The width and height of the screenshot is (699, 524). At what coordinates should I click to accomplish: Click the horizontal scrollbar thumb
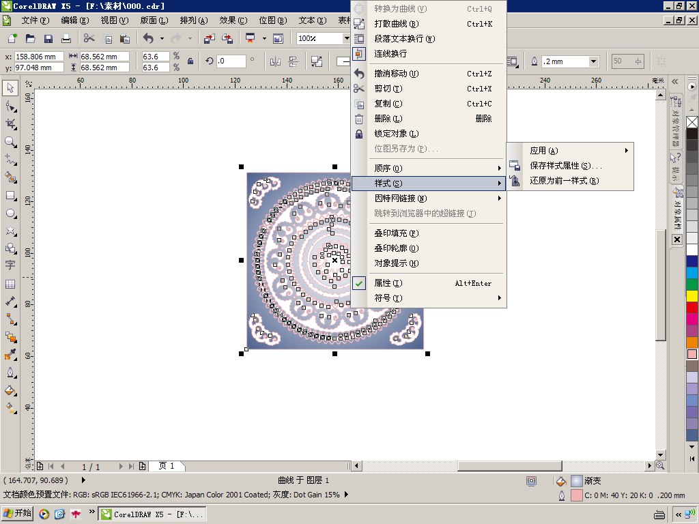(509, 466)
